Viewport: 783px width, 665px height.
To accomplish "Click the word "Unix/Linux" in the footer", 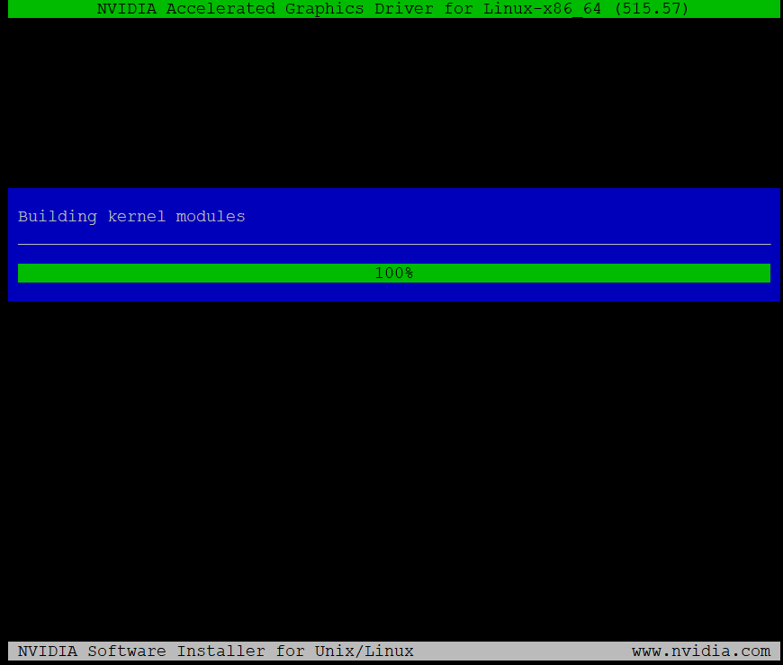I will coord(364,652).
